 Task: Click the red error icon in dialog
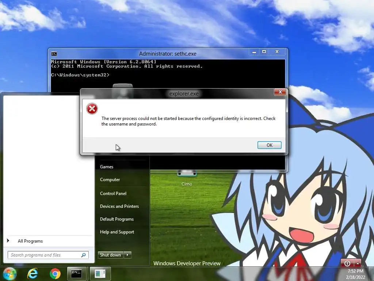coord(92,109)
